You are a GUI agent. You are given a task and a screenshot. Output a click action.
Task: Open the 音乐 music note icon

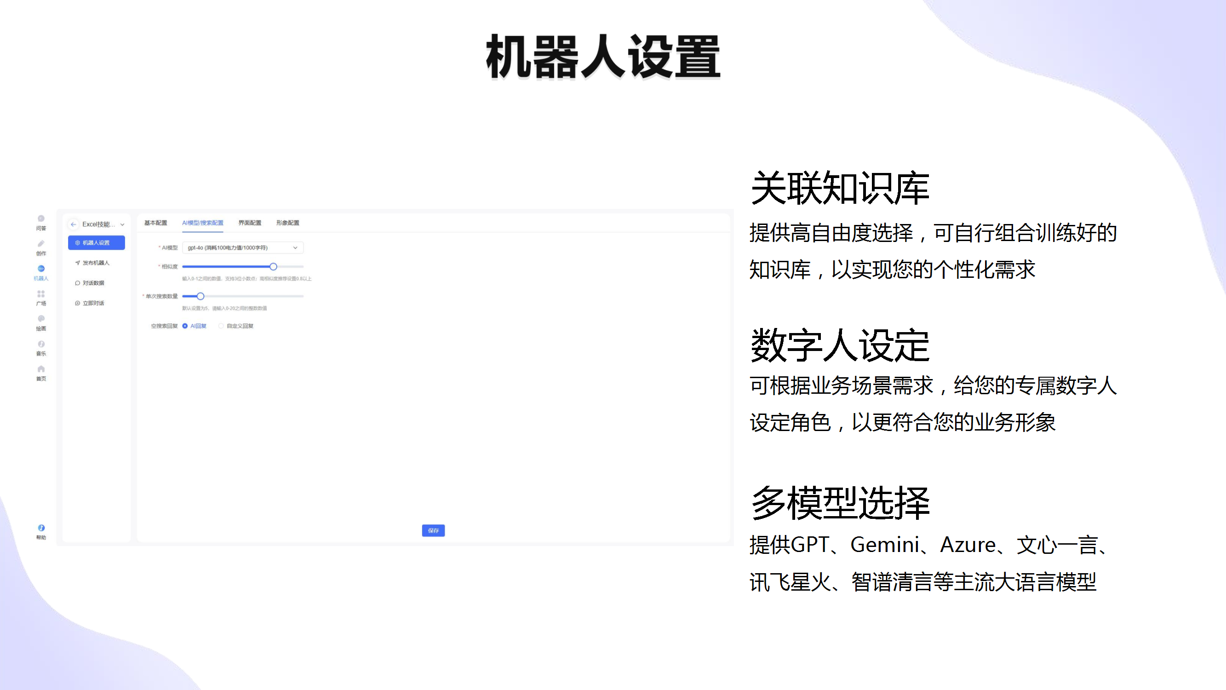[41, 345]
